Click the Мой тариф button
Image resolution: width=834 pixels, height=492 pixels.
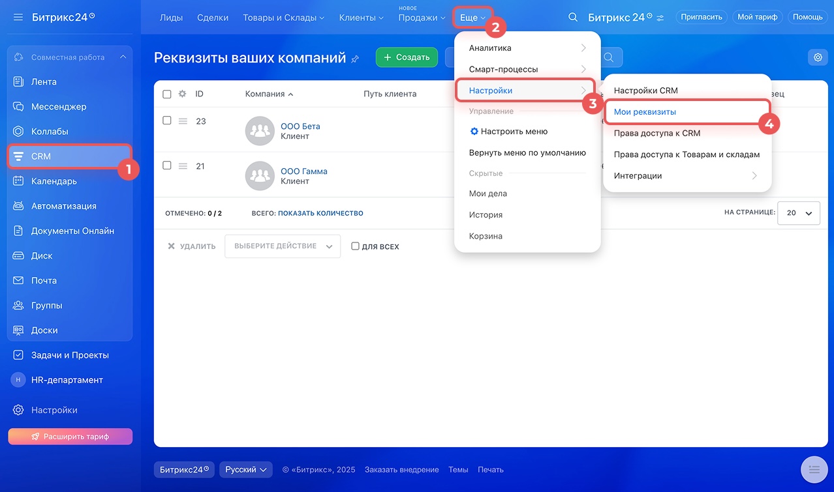click(758, 17)
